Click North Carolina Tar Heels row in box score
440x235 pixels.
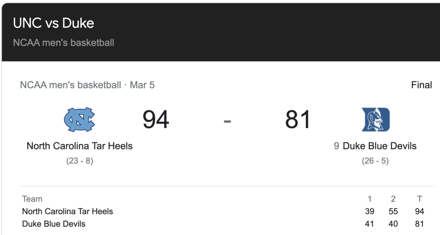(x=223, y=212)
